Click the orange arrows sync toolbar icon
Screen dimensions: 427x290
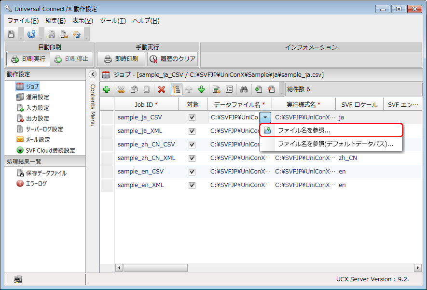77,34
